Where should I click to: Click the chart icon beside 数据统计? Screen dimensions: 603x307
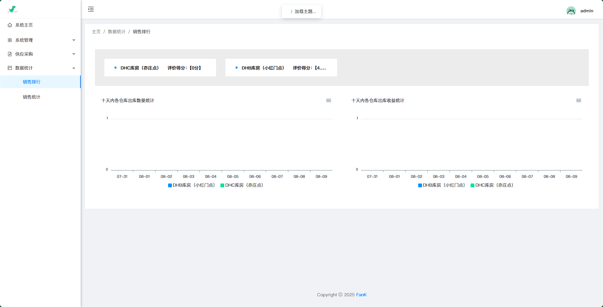tap(10, 68)
